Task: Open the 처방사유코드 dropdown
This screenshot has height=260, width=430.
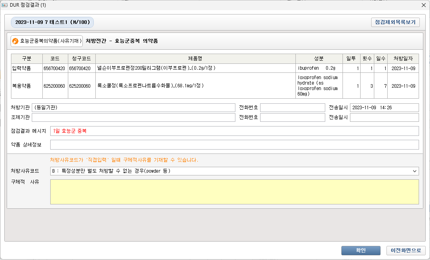Action: tap(415, 171)
